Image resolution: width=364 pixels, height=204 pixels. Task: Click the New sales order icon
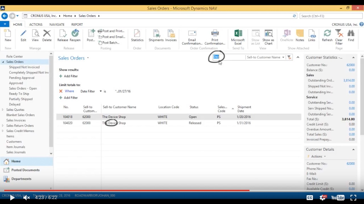pyautogui.click(x=8, y=36)
